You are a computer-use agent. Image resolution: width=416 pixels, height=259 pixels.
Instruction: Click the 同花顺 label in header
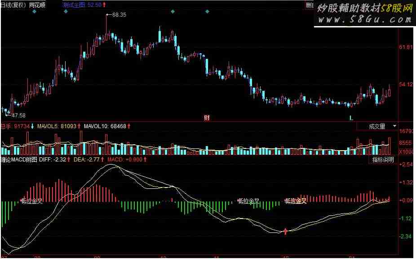37,5
